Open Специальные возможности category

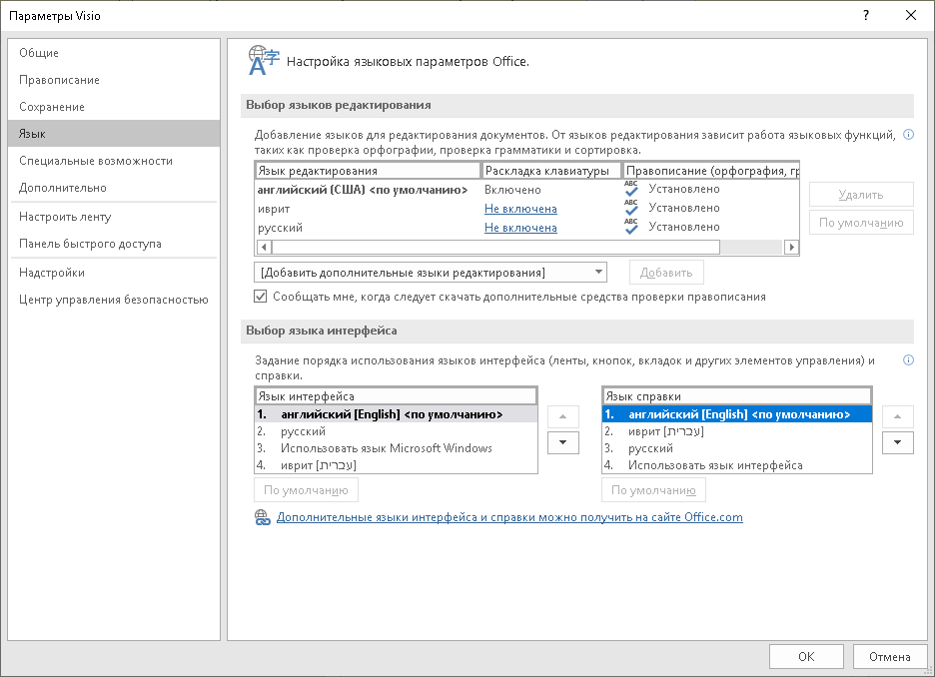click(x=114, y=161)
